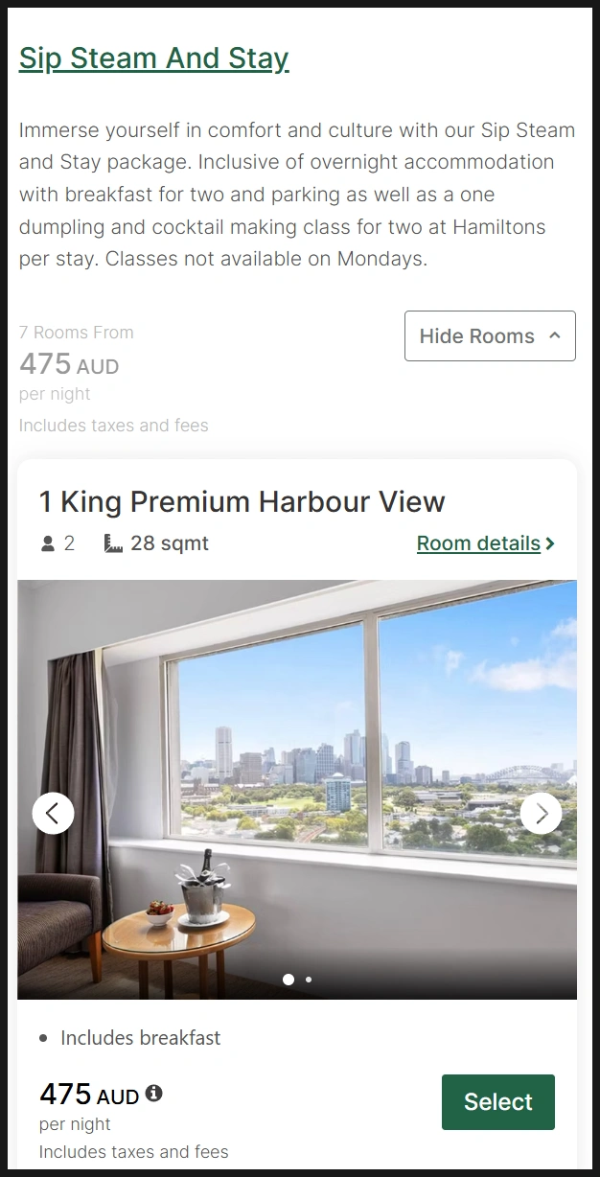Click the package description paragraph
The height and width of the screenshot is (1177, 600).
tap(297, 195)
